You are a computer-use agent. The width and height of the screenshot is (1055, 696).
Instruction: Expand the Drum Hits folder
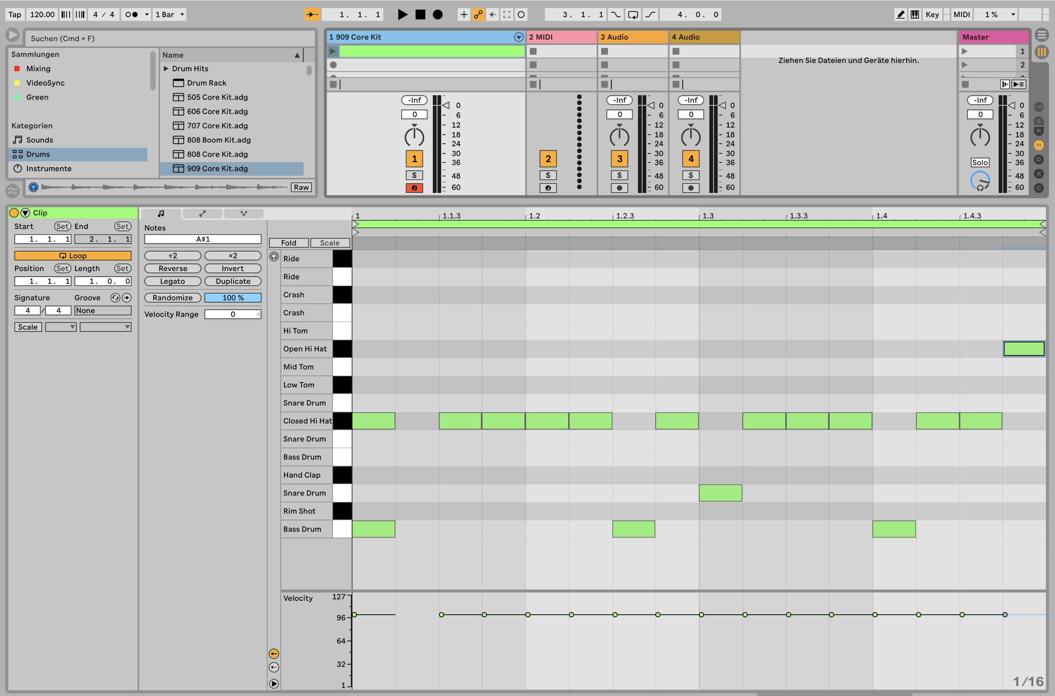(166, 68)
